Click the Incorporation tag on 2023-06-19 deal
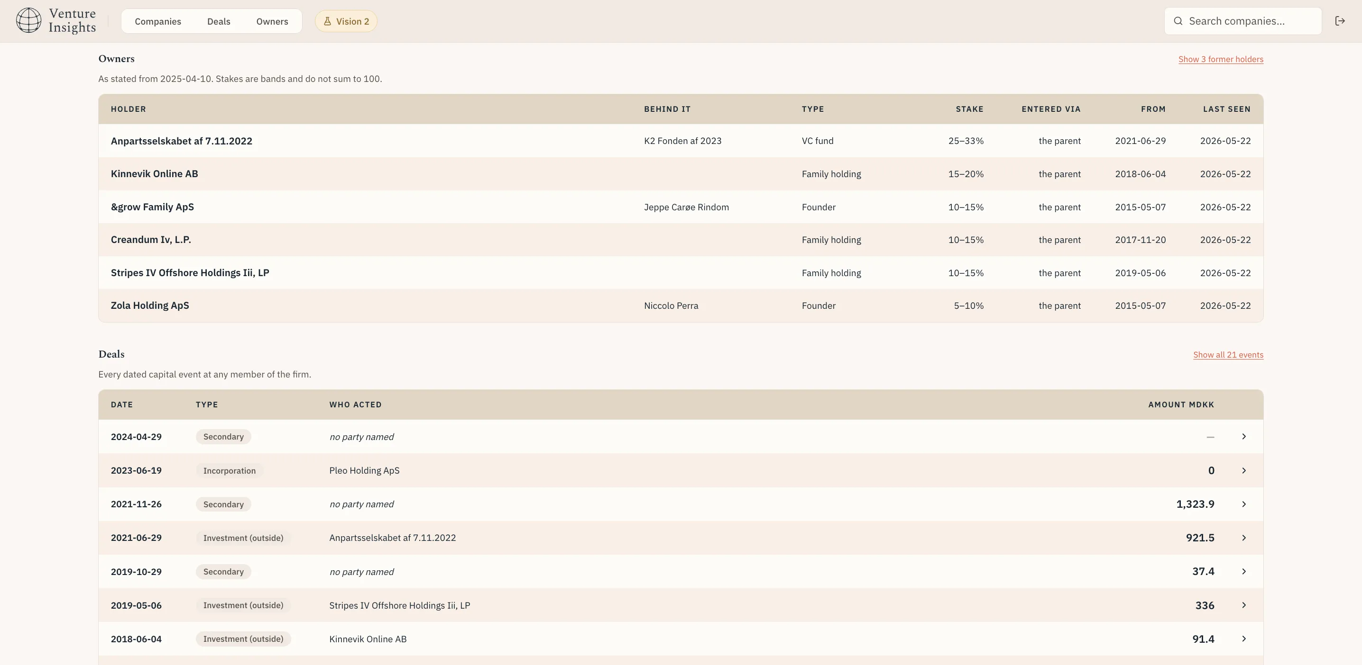Viewport: 1362px width, 665px height. (230, 471)
